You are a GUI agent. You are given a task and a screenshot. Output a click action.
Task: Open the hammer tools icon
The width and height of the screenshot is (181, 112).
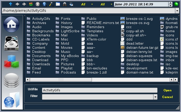51,4
